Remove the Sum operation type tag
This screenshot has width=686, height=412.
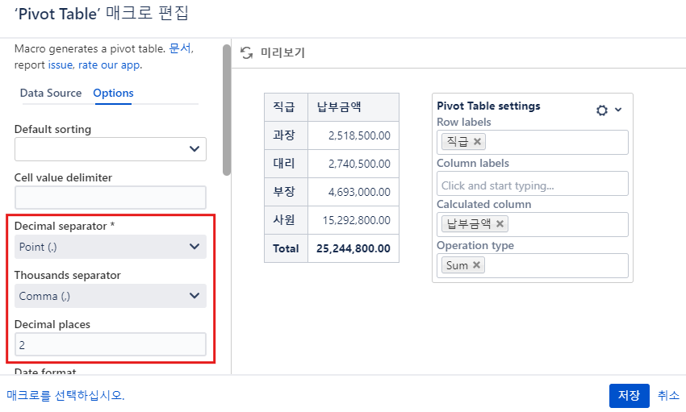tap(477, 265)
